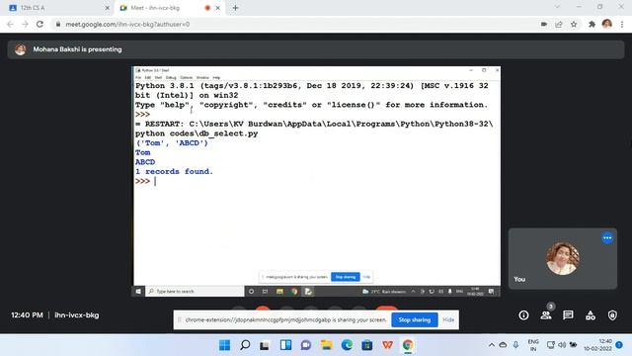Click Start button in presented Windows 10 taskbar
The height and width of the screenshot is (356, 632).
[x=138, y=291]
